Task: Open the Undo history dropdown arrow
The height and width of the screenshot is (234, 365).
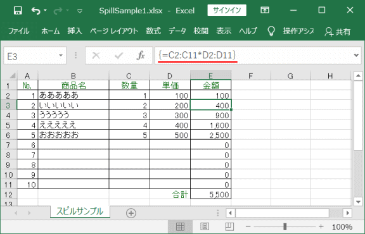Action: click(45, 11)
